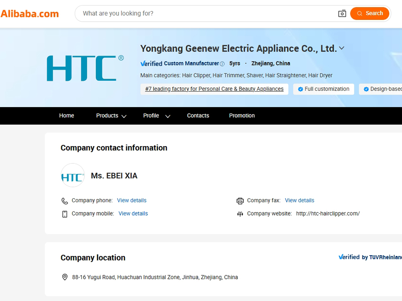Select the company phone handset icon
This screenshot has height=301, width=402.
(65, 200)
